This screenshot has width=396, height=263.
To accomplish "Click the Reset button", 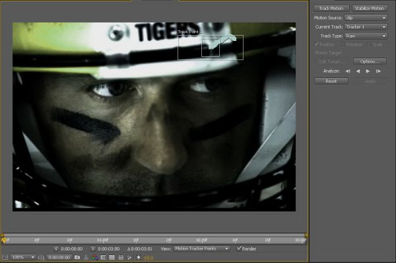I will coord(331,81).
